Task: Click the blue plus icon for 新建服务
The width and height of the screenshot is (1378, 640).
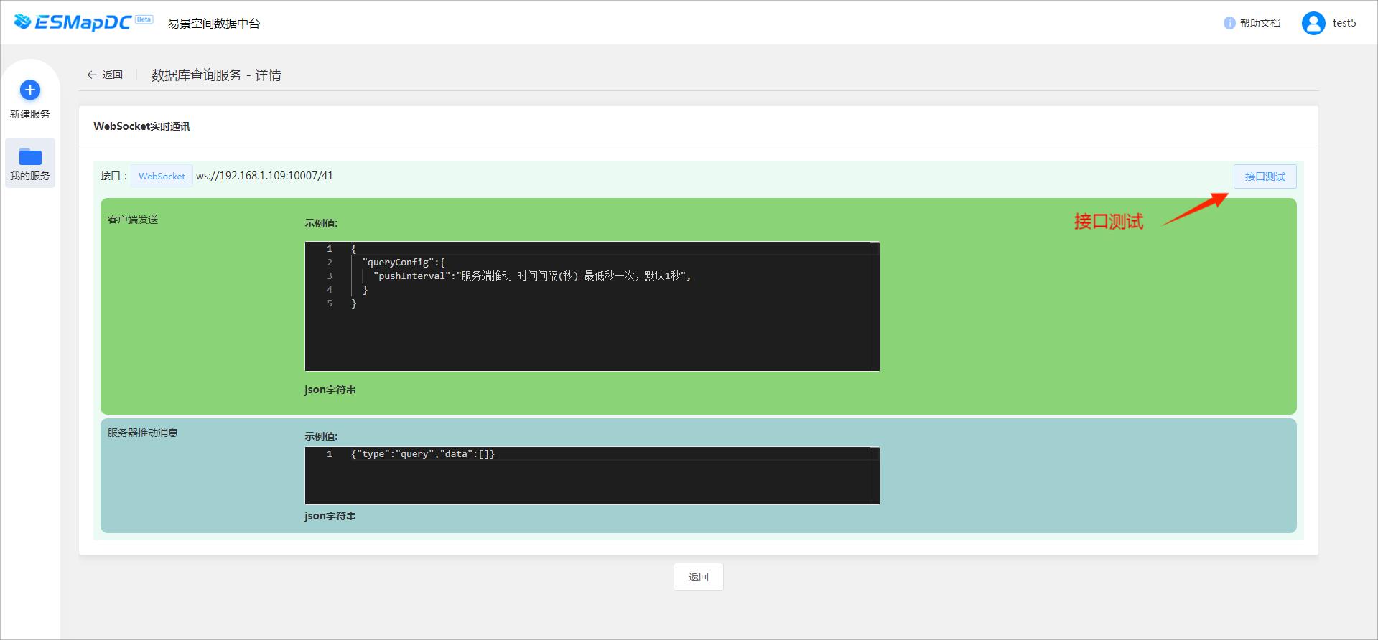Action: coord(30,90)
